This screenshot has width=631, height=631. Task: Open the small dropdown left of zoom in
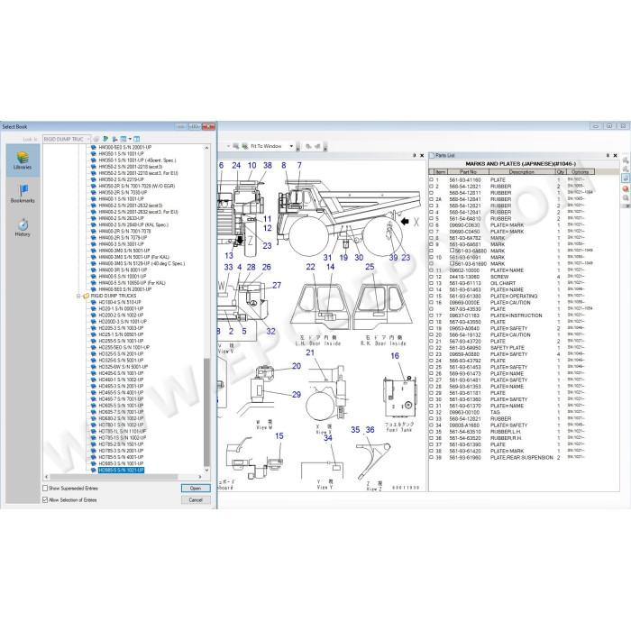click(x=228, y=146)
